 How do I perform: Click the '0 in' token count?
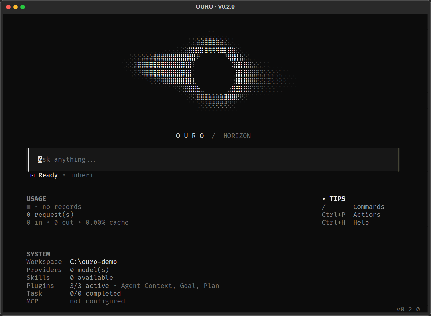coord(35,222)
